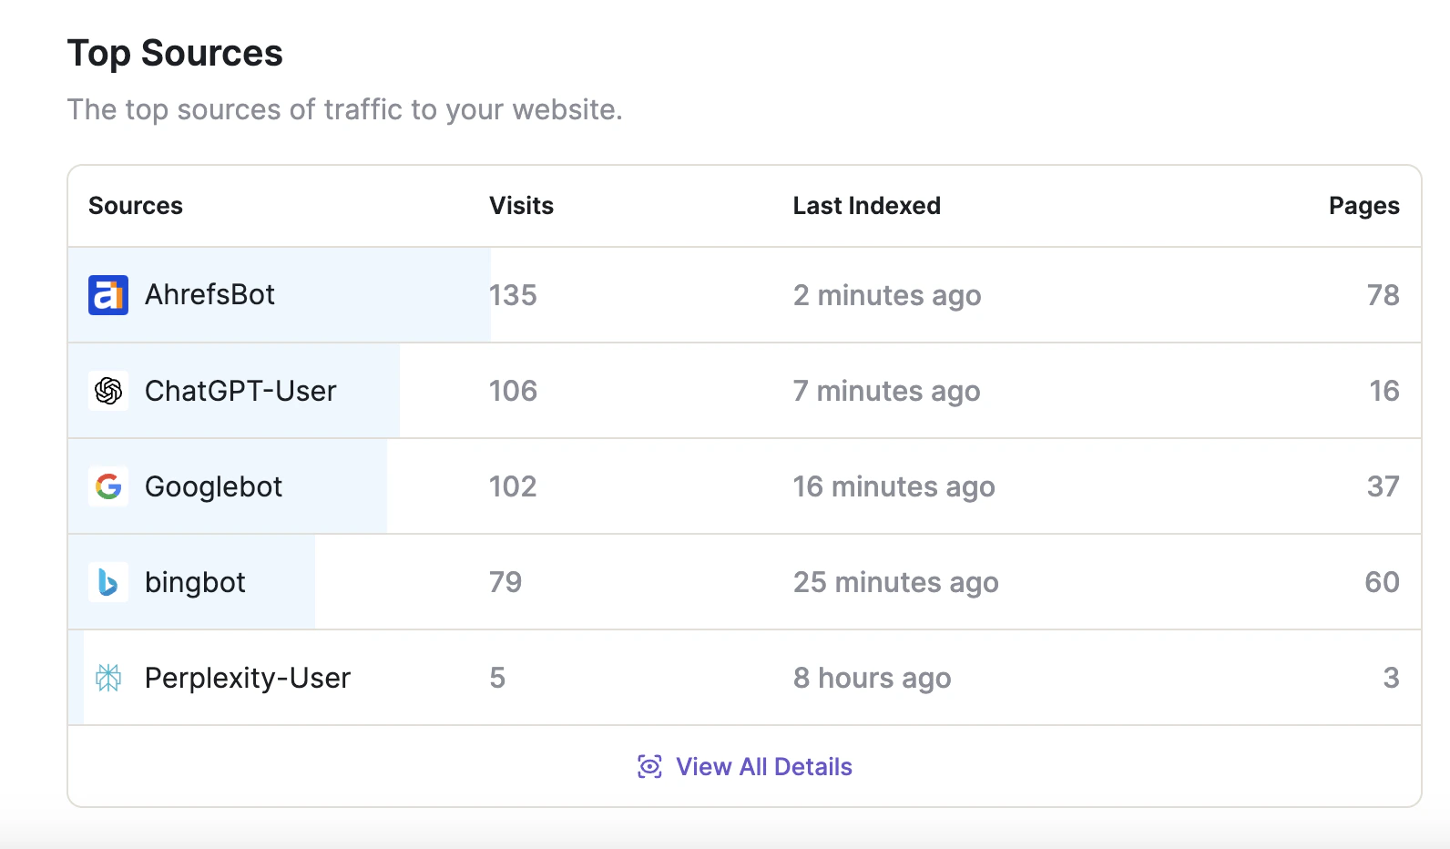Click the bingbot Bing logo icon
Viewport: 1450px width, 849px height.
(108, 582)
